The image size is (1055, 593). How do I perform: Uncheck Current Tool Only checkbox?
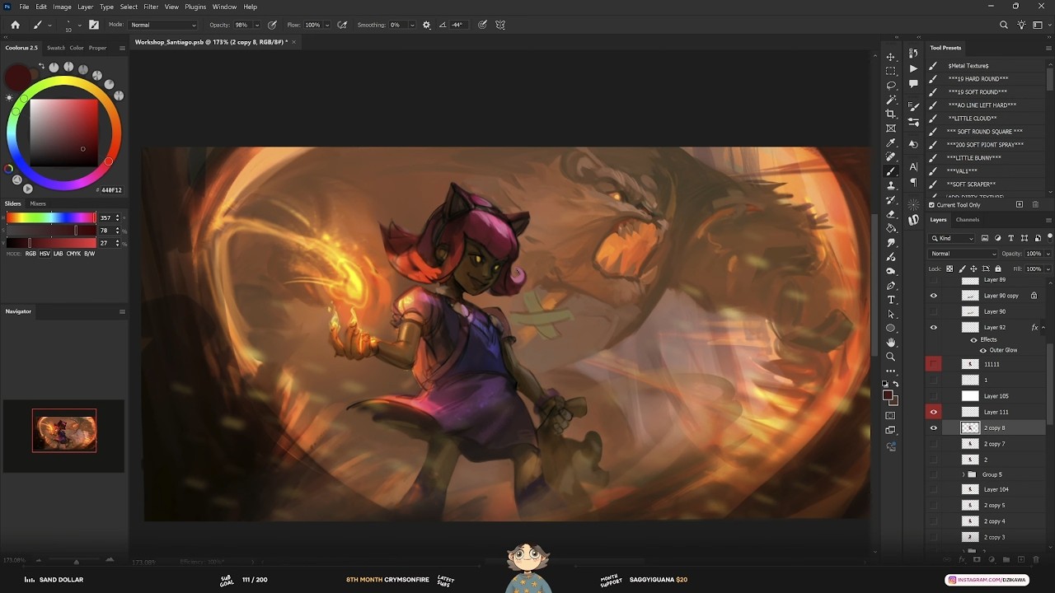(x=932, y=205)
